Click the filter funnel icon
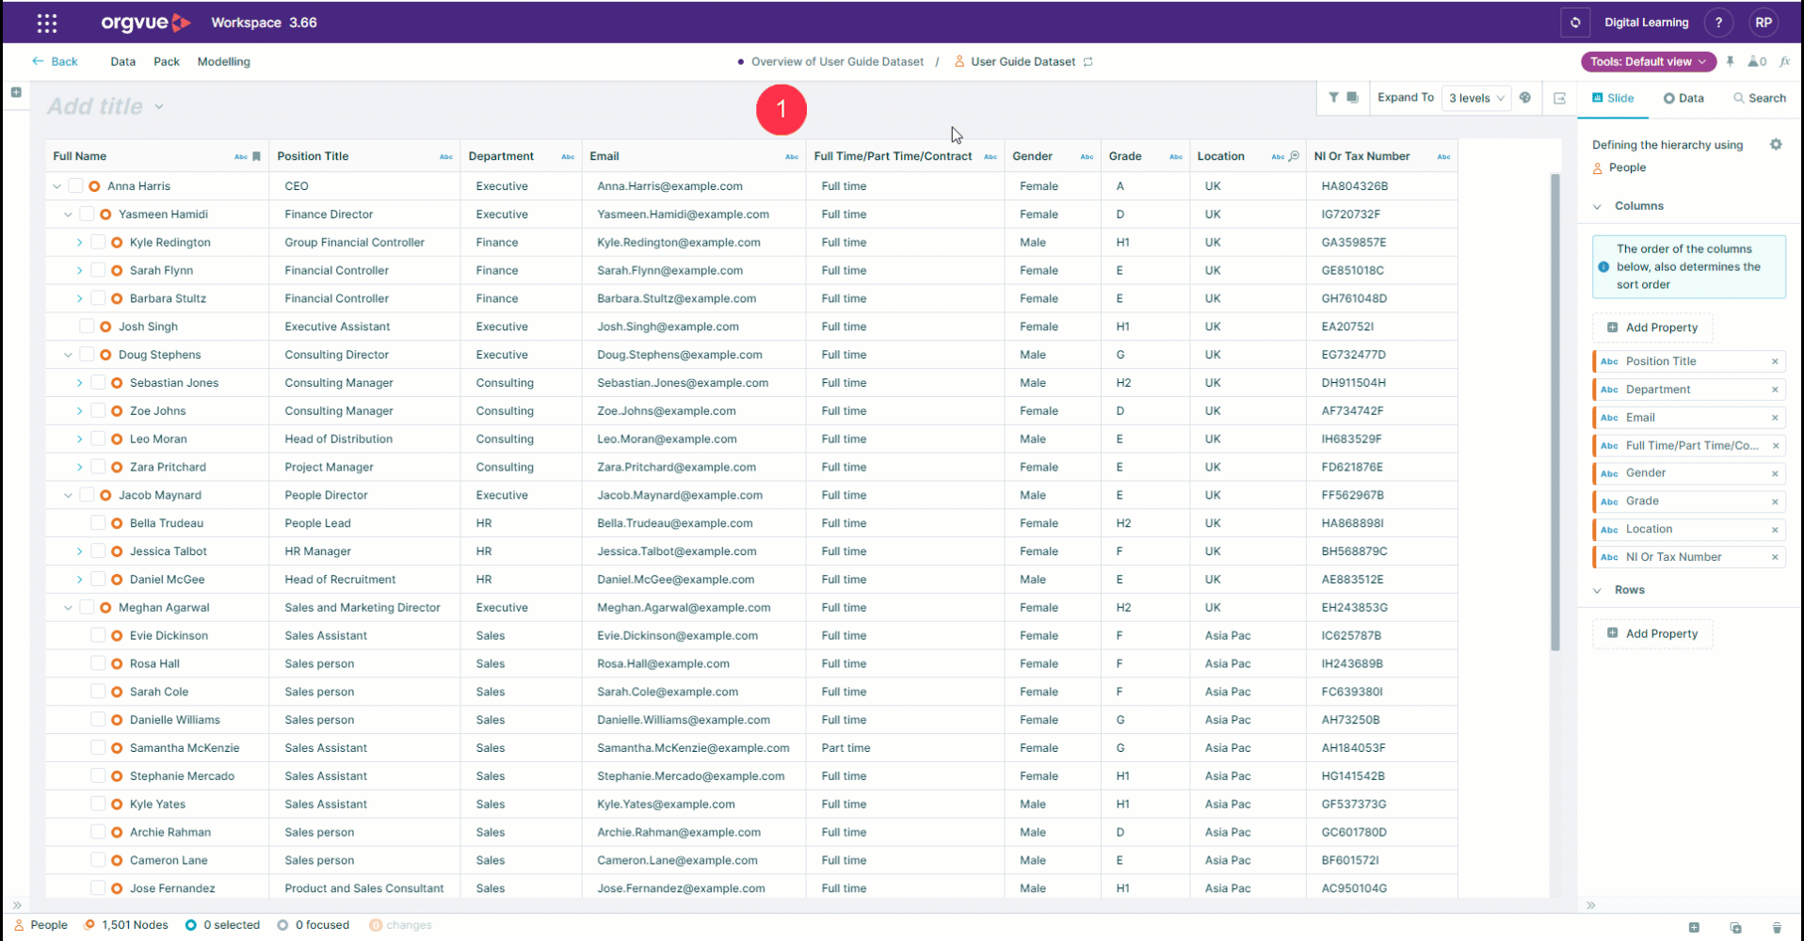Viewport: 1804px width, 941px height. [x=1333, y=97]
